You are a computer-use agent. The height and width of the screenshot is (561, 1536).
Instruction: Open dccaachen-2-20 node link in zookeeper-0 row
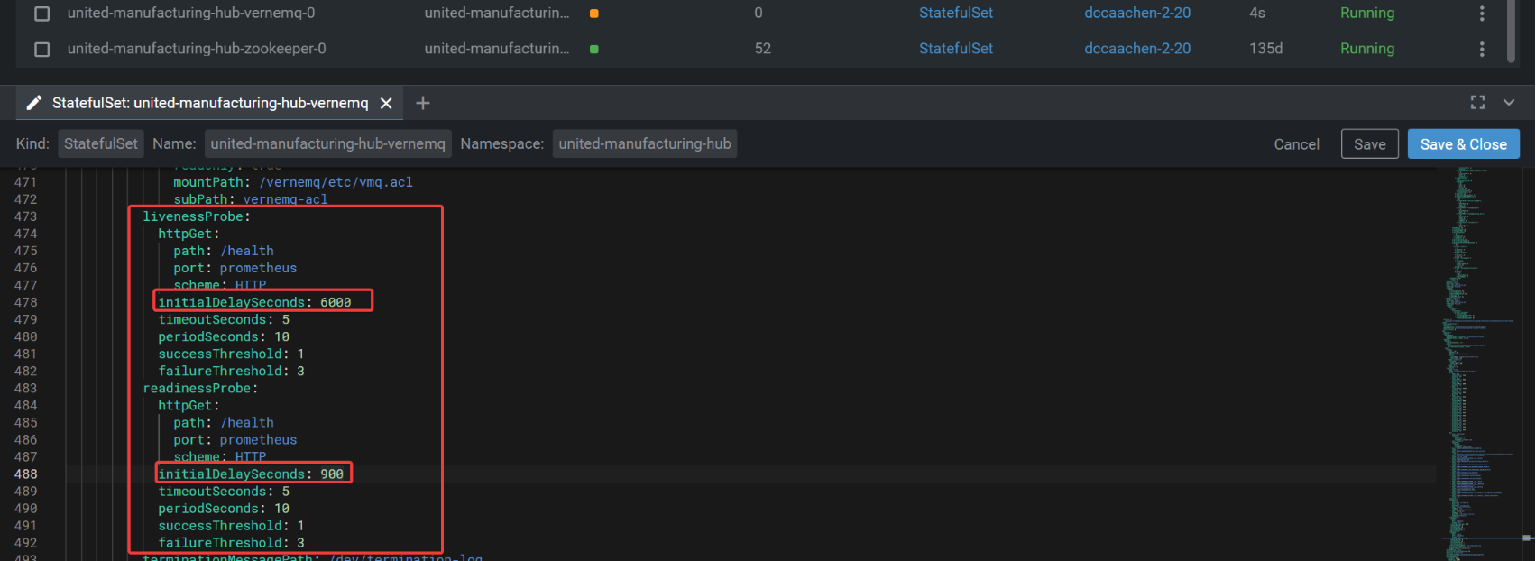point(1137,49)
